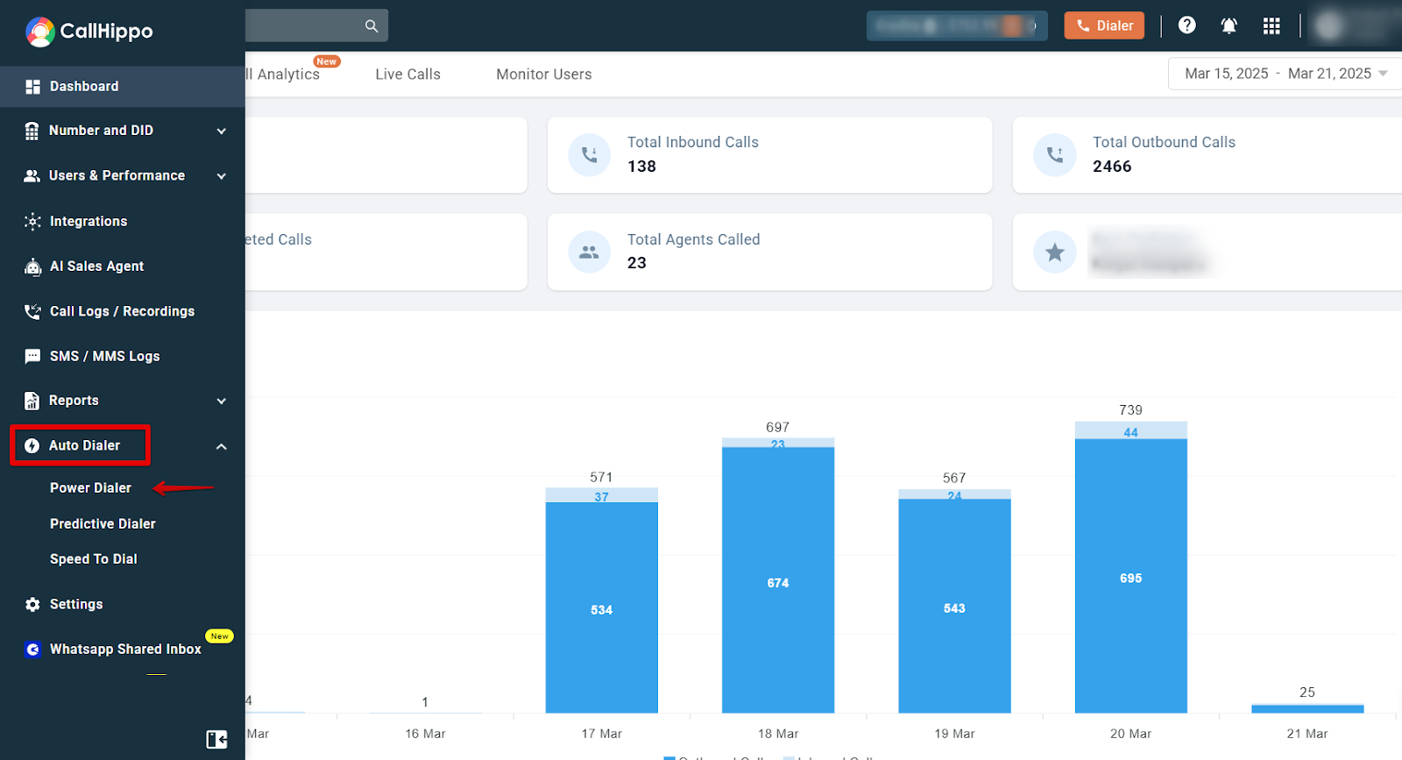Viewport: 1402px width, 760px height.
Task: Click the user avatar in header
Action: [1330, 25]
